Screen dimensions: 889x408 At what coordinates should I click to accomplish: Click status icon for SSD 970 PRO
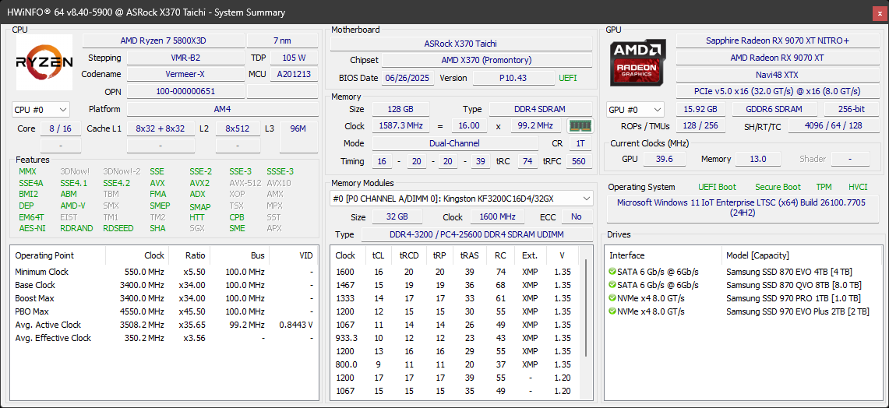[612, 298]
